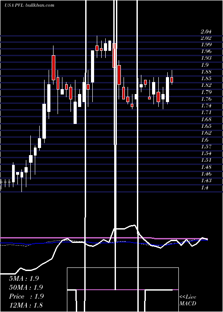Click the 1.74 price axis label
This screenshot has width=223, height=312.
[206, 106]
